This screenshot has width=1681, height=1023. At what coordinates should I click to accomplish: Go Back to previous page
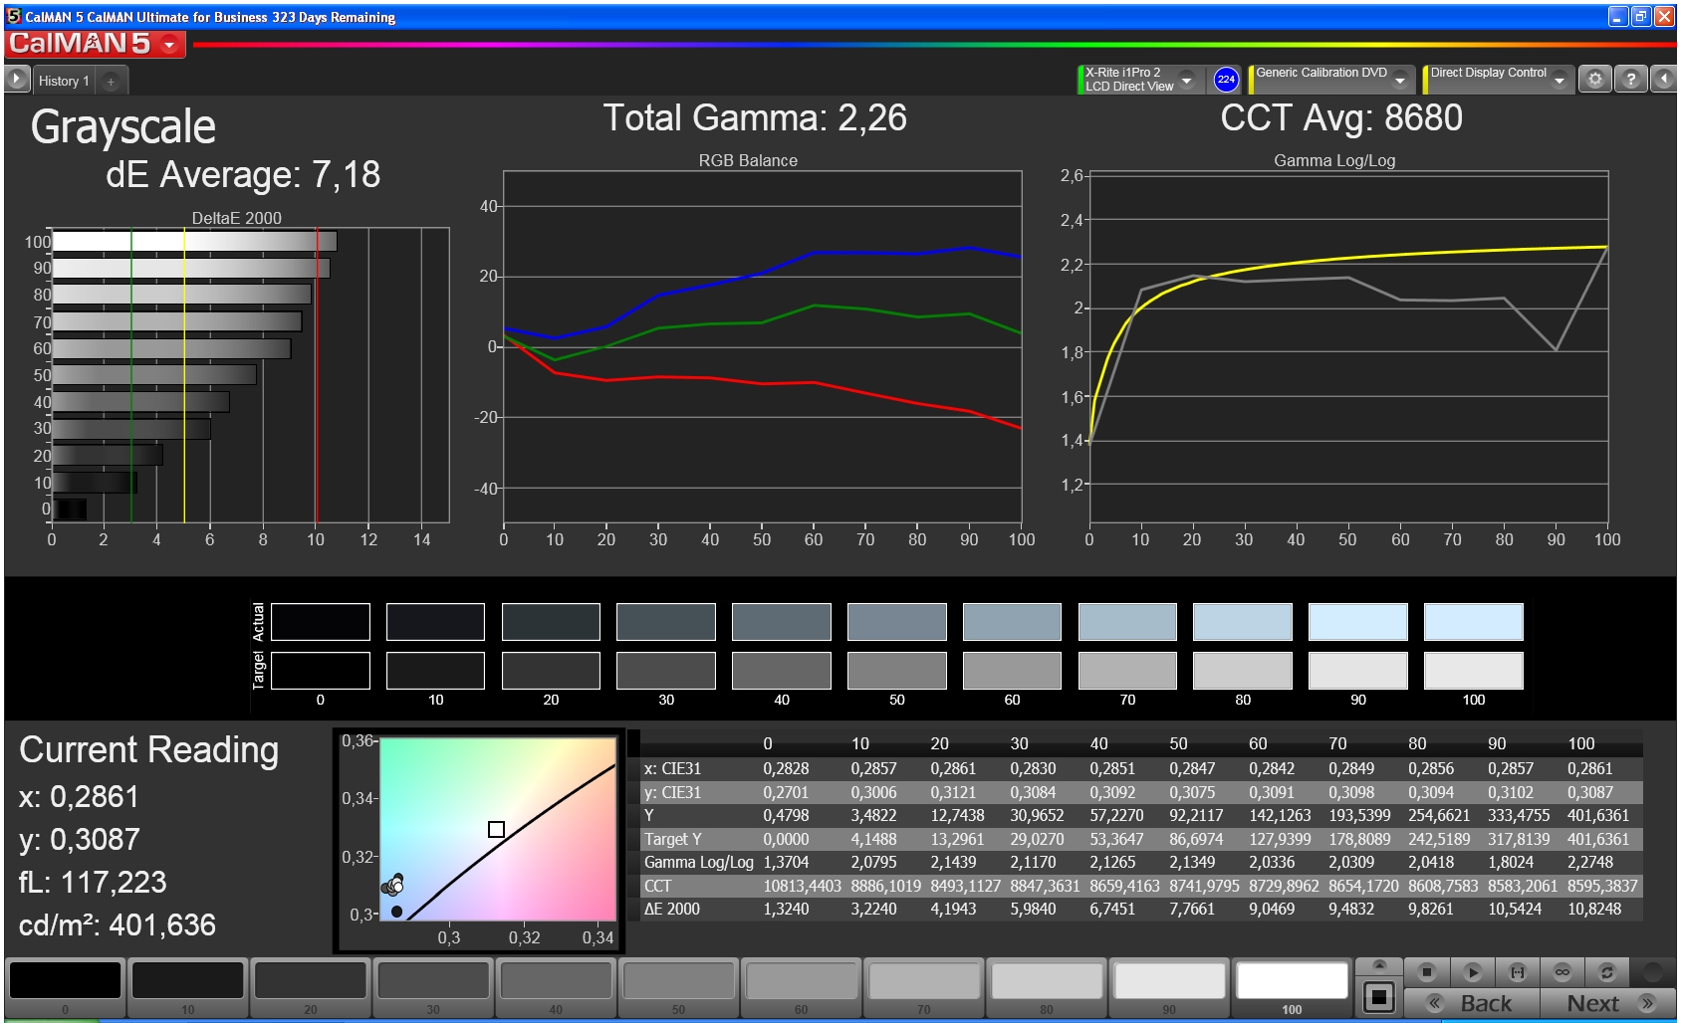pos(1471,1003)
